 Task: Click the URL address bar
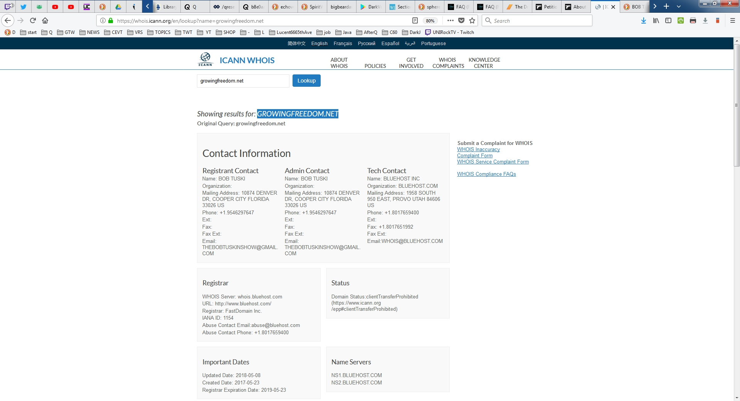pyautogui.click(x=262, y=21)
